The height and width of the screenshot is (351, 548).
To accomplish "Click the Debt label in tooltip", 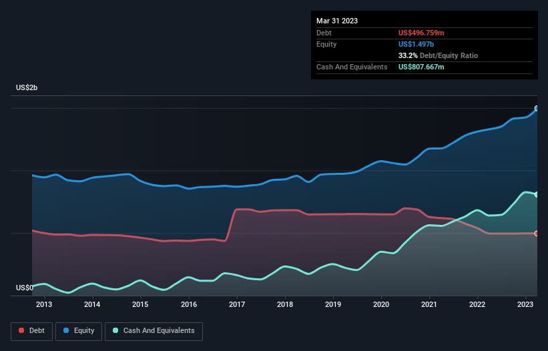I will (x=324, y=33).
